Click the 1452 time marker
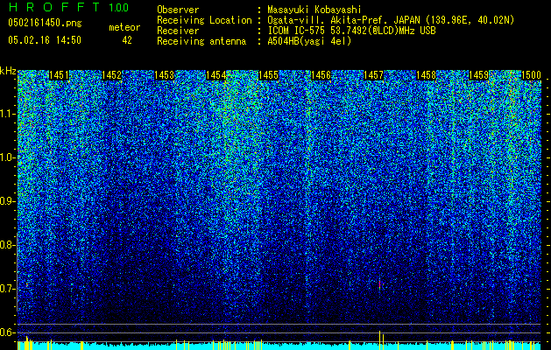This screenshot has height=350, width=551. [x=111, y=75]
